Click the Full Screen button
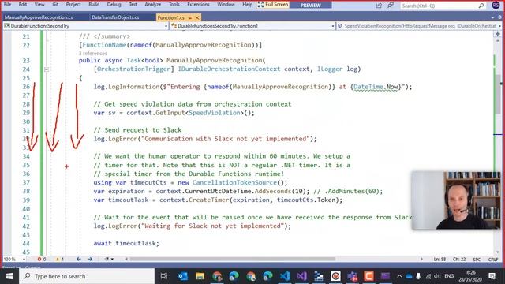The height and width of the screenshot is (284, 505). coord(273,5)
